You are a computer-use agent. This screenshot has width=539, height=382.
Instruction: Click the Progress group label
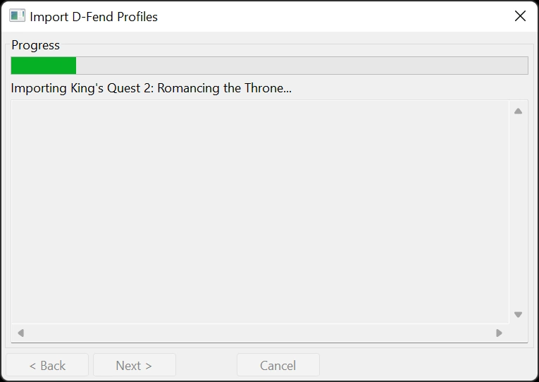point(35,45)
